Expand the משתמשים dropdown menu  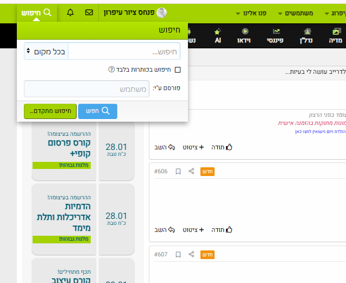tap(295, 13)
